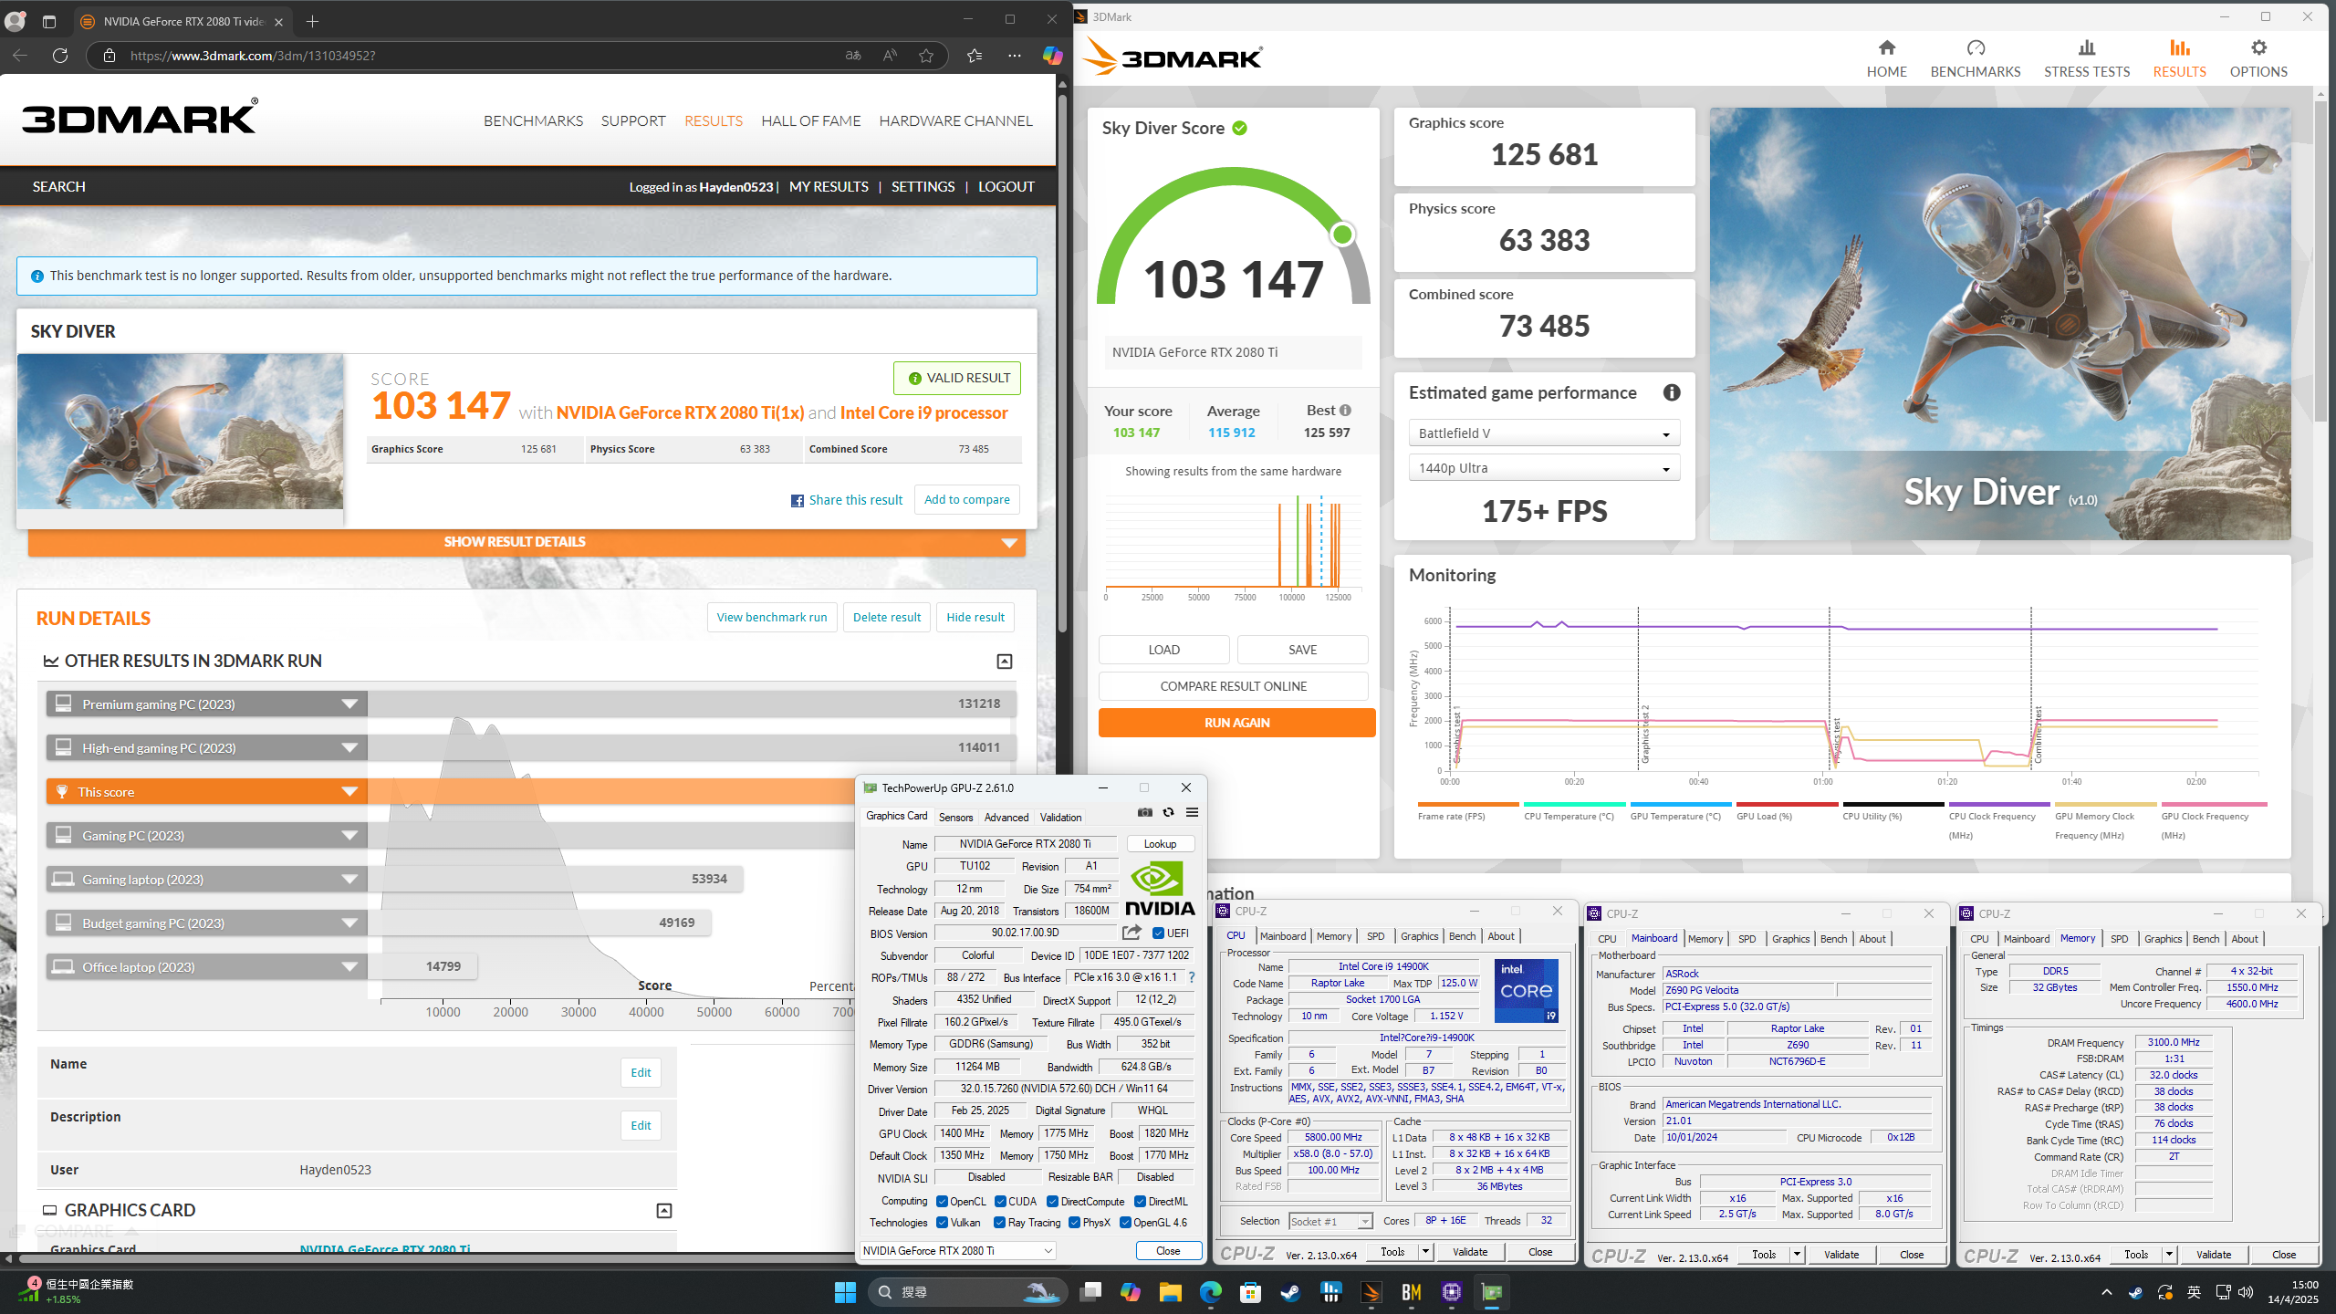Toggle Vulkan checkbox in GPU-Z
Screen dimensions: 2336x1314
click(x=942, y=1223)
